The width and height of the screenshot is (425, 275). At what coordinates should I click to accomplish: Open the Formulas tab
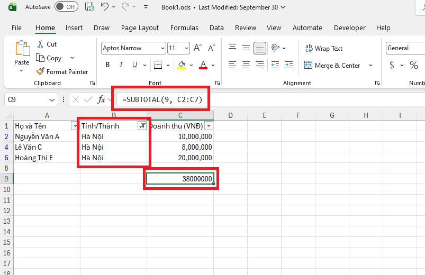pyautogui.click(x=184, y=27)
